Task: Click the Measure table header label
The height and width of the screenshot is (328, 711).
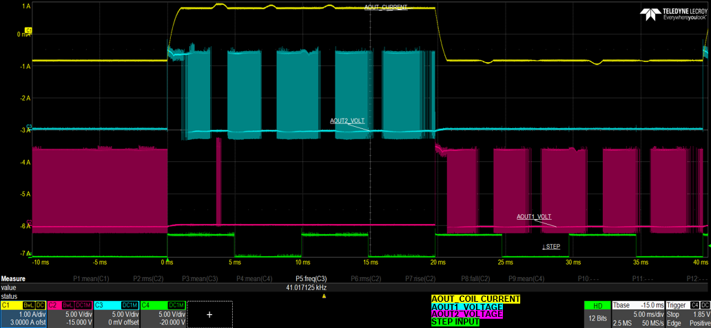Action: (x=13, y=279)
